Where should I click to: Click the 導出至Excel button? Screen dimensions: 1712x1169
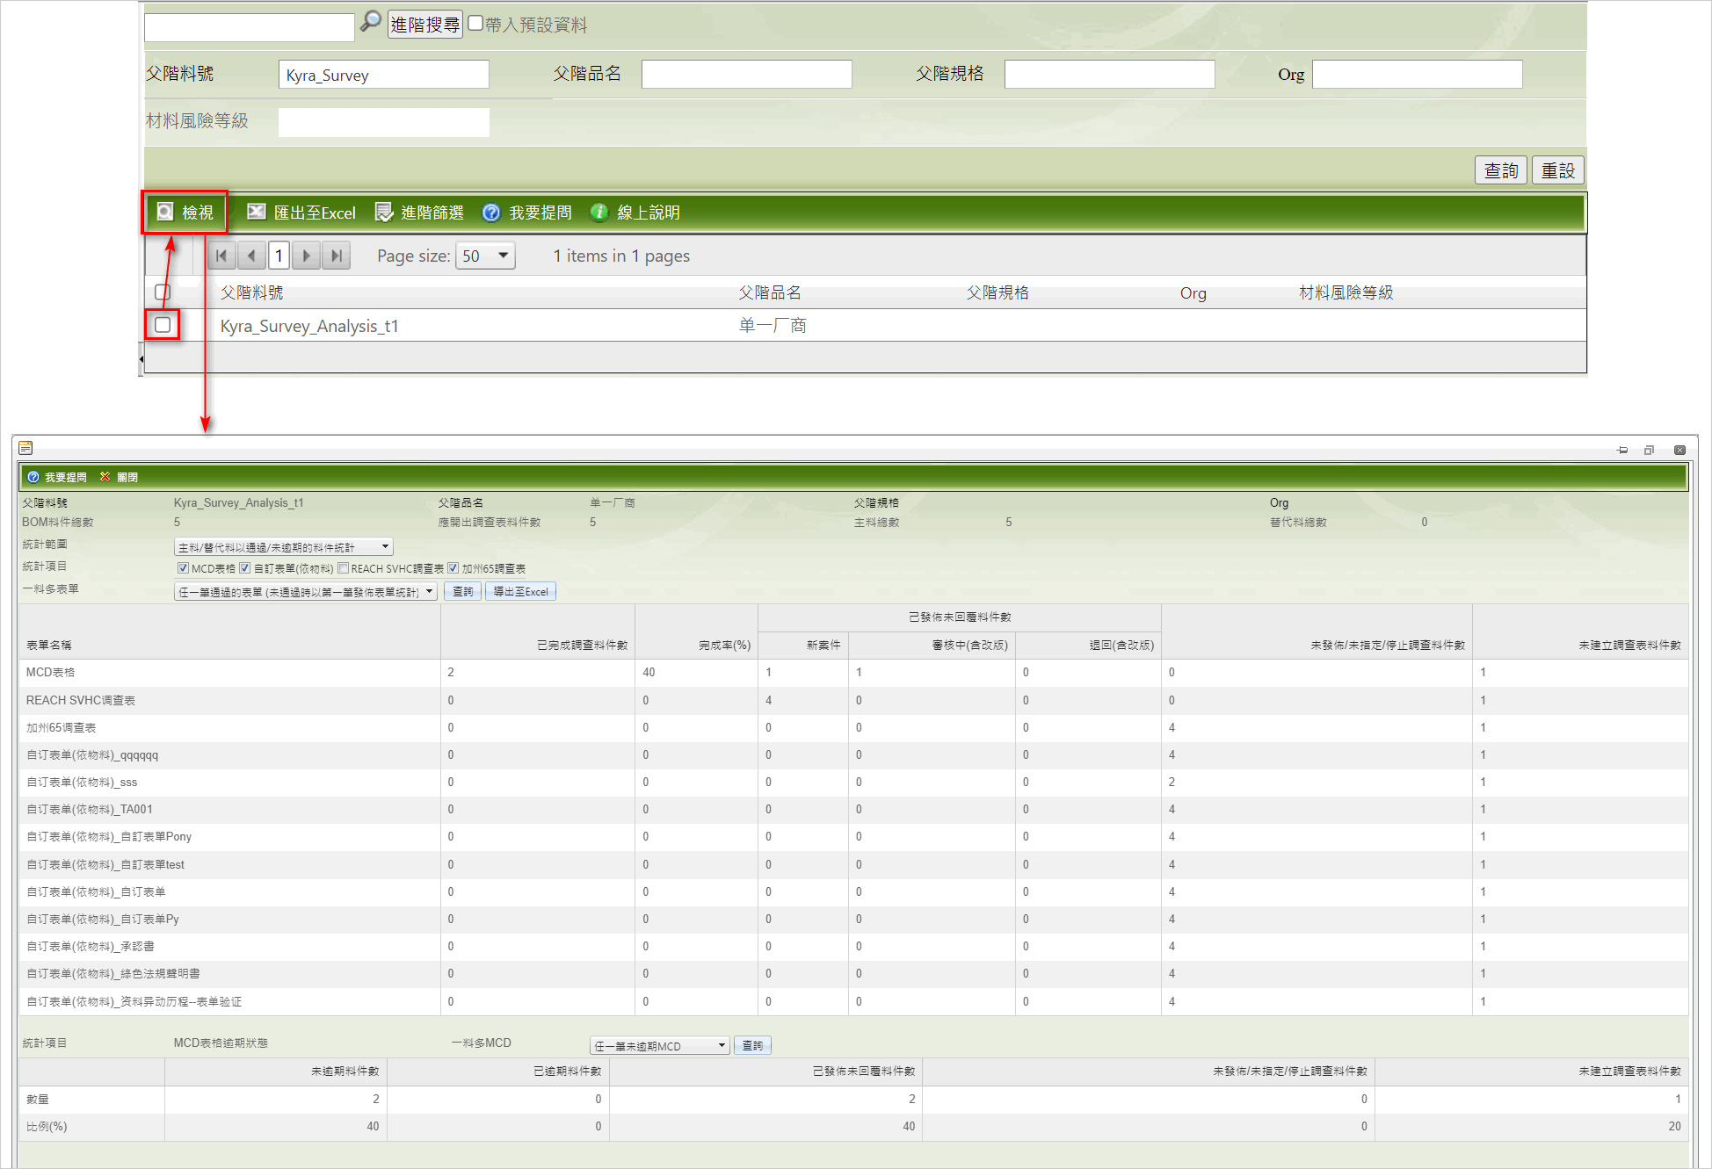pos(521,592)
